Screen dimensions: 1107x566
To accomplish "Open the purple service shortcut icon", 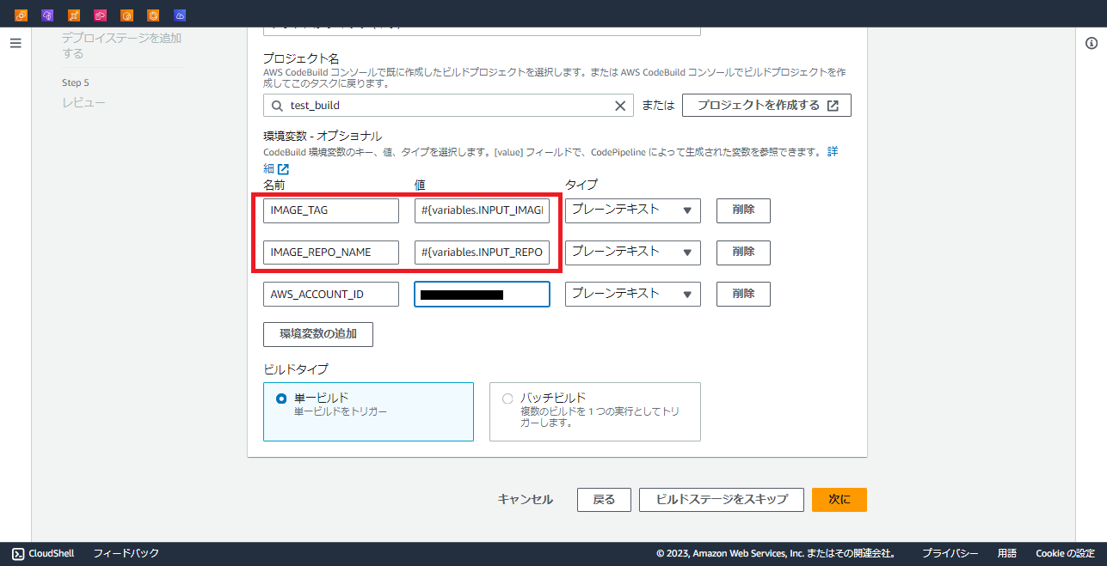I will (47, 15).
